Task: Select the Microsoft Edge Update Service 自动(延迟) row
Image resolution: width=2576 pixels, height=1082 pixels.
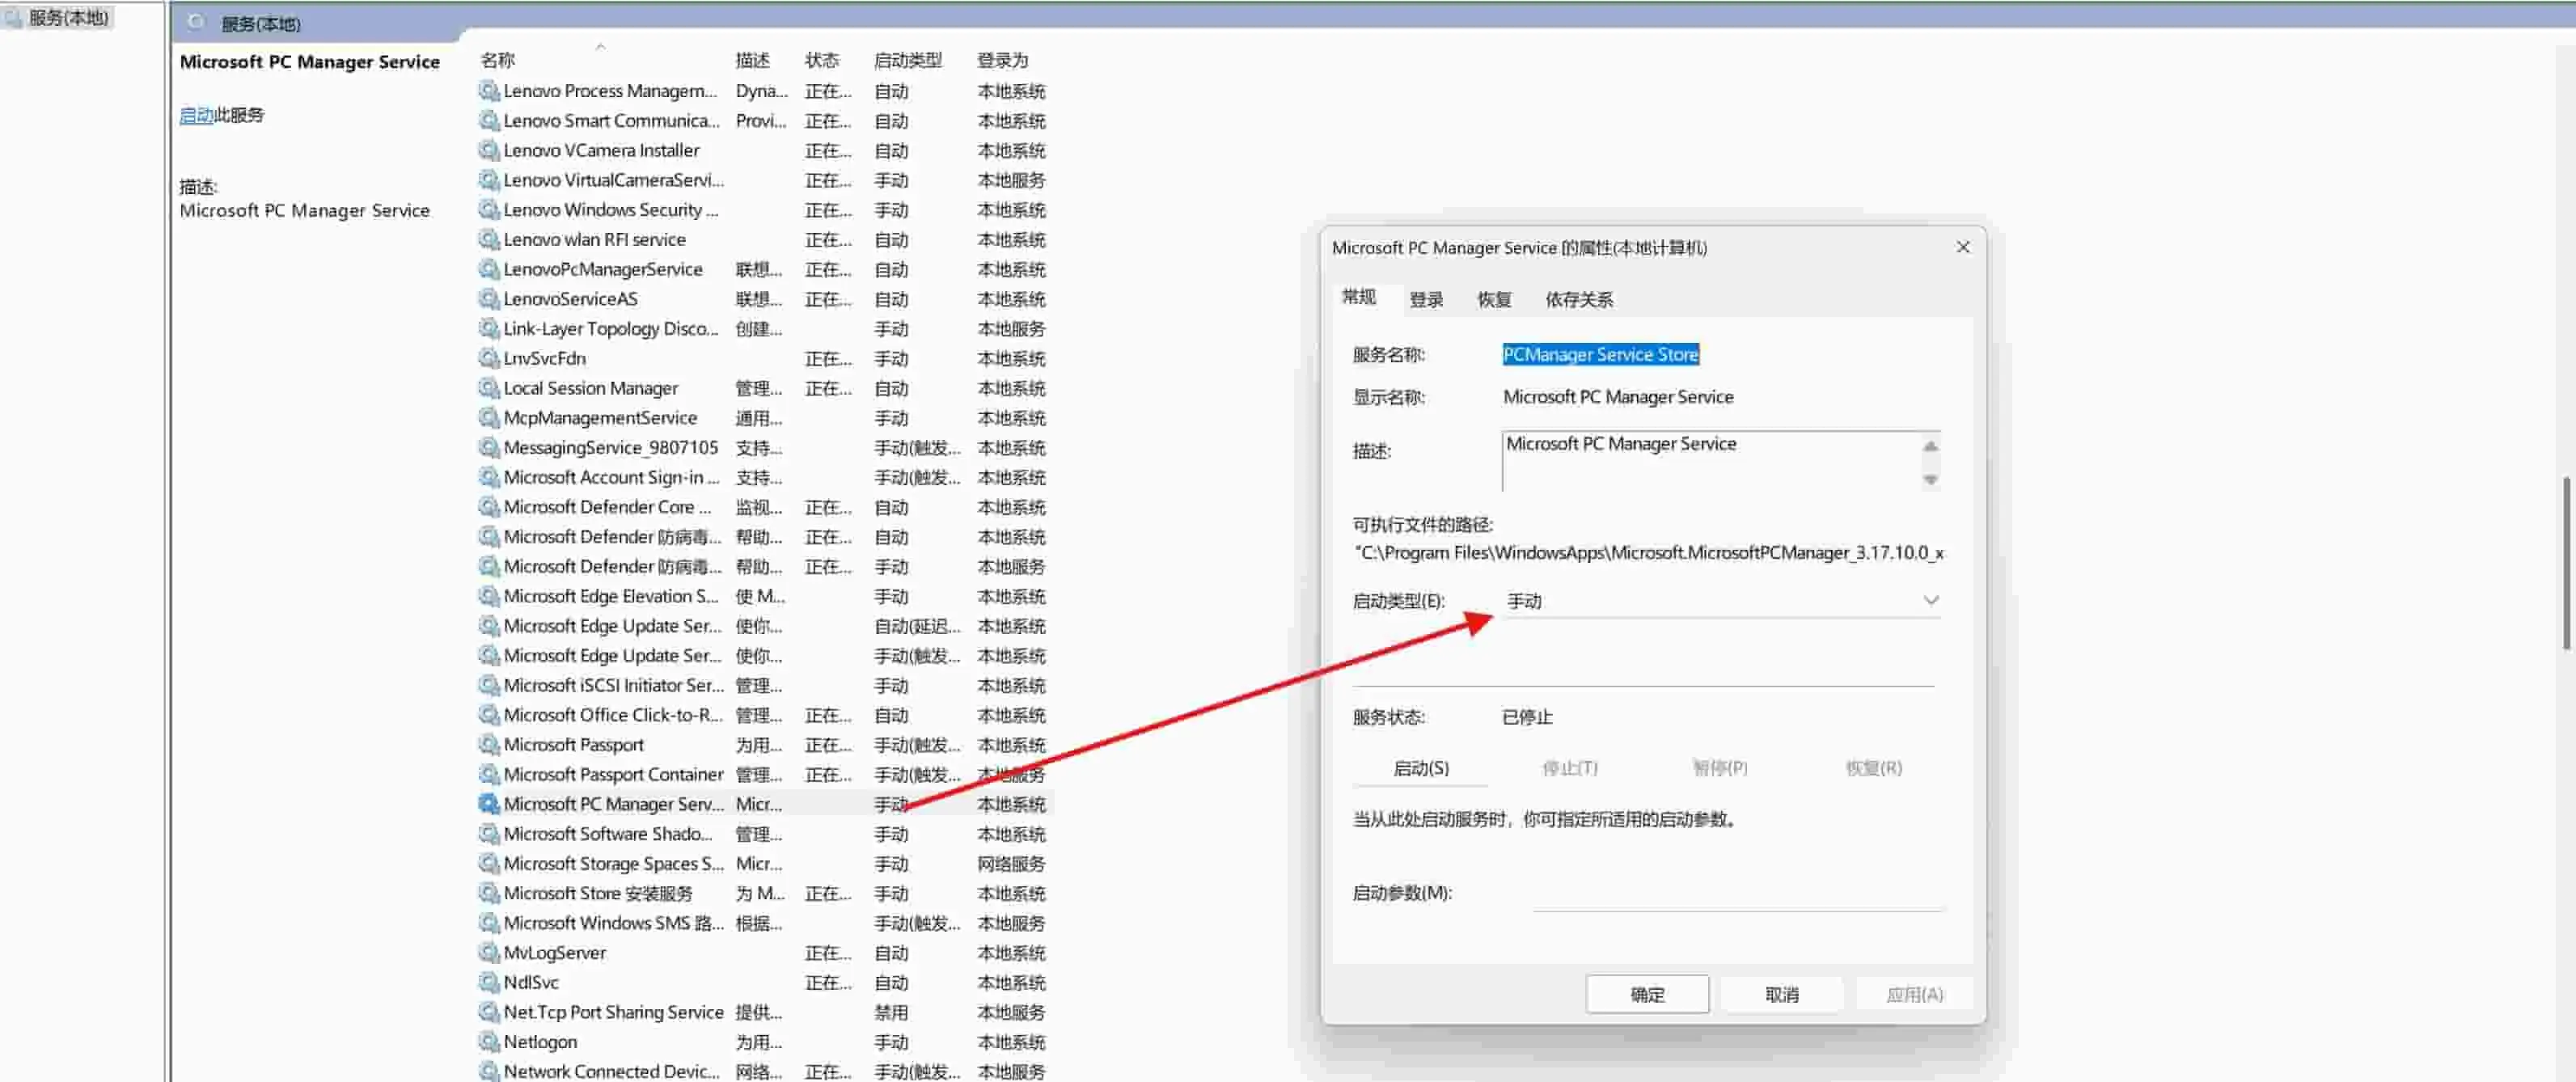Action: pyautogui.click(x=765, y=626)
